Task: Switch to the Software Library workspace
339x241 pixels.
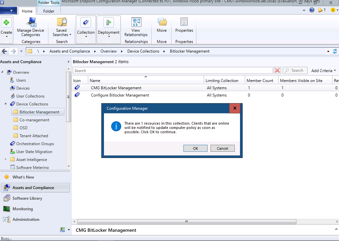Action: pyautogui.click(x=35, y=198)
